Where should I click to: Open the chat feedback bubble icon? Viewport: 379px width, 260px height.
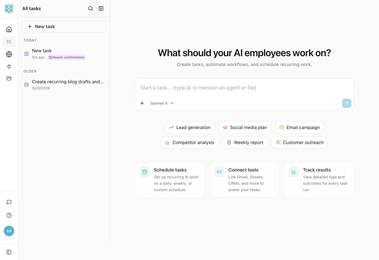click(x=9, y=202)
